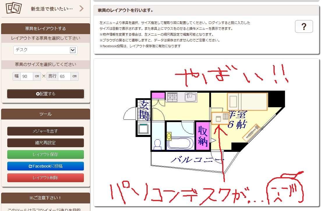Open the デスク furniture dropdown
323x211 pixels.
pyautogui.click(x=45, y=50)
